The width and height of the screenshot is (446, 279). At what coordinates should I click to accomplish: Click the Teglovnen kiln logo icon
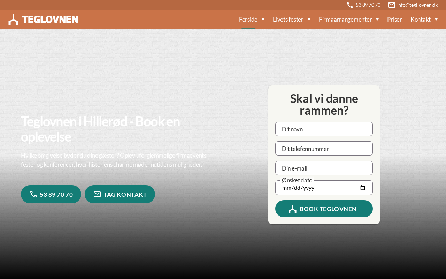point(13,20)
